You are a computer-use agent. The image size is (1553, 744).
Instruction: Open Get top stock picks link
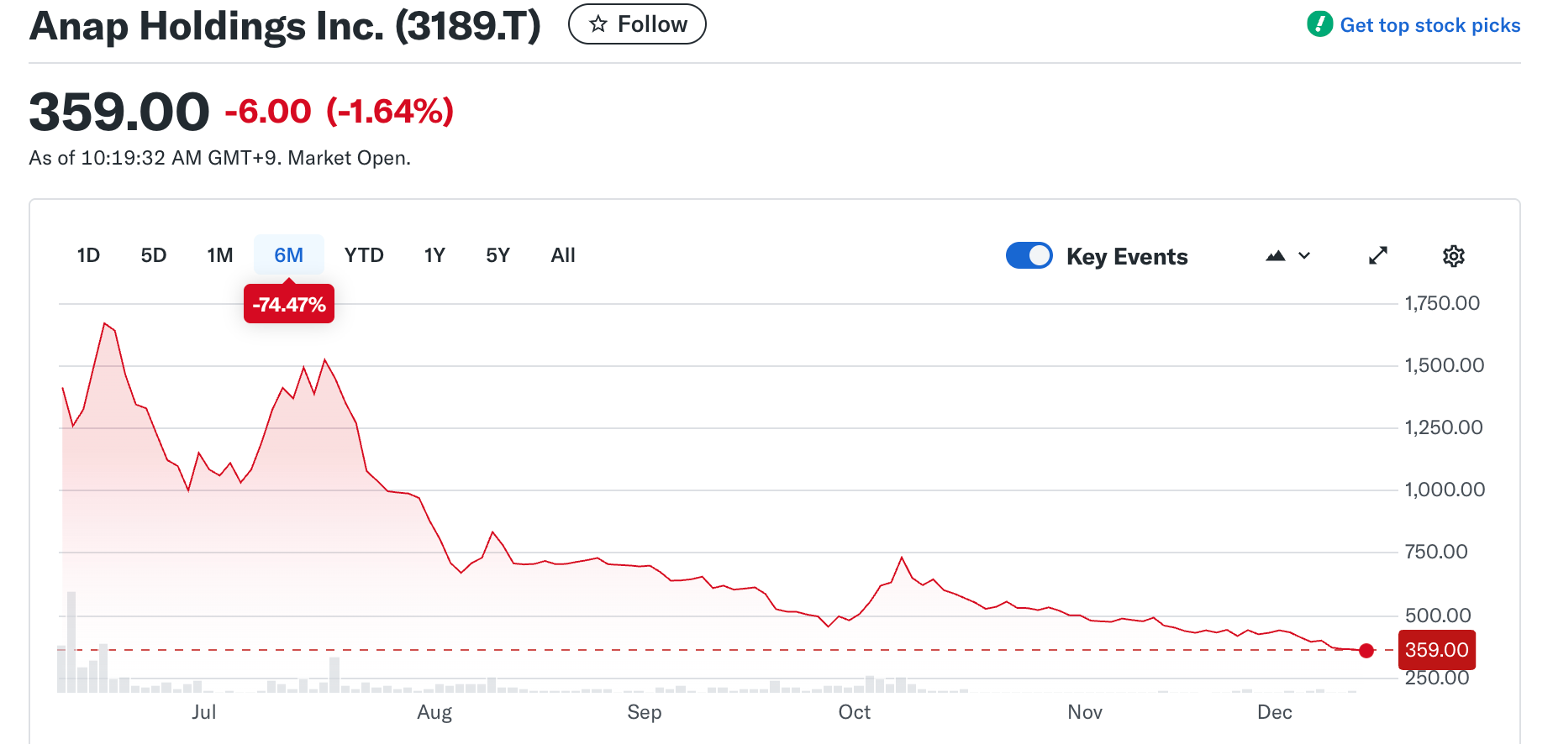pyautogui.click(x=1429, y=25)
